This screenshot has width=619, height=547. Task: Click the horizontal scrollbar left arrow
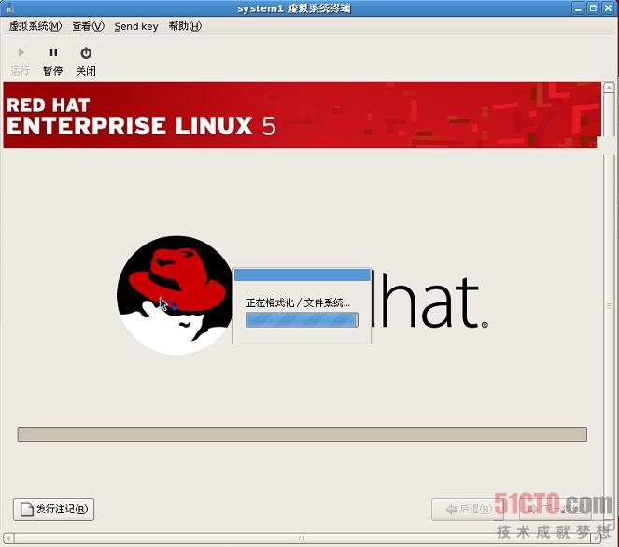tap(8, 539)
